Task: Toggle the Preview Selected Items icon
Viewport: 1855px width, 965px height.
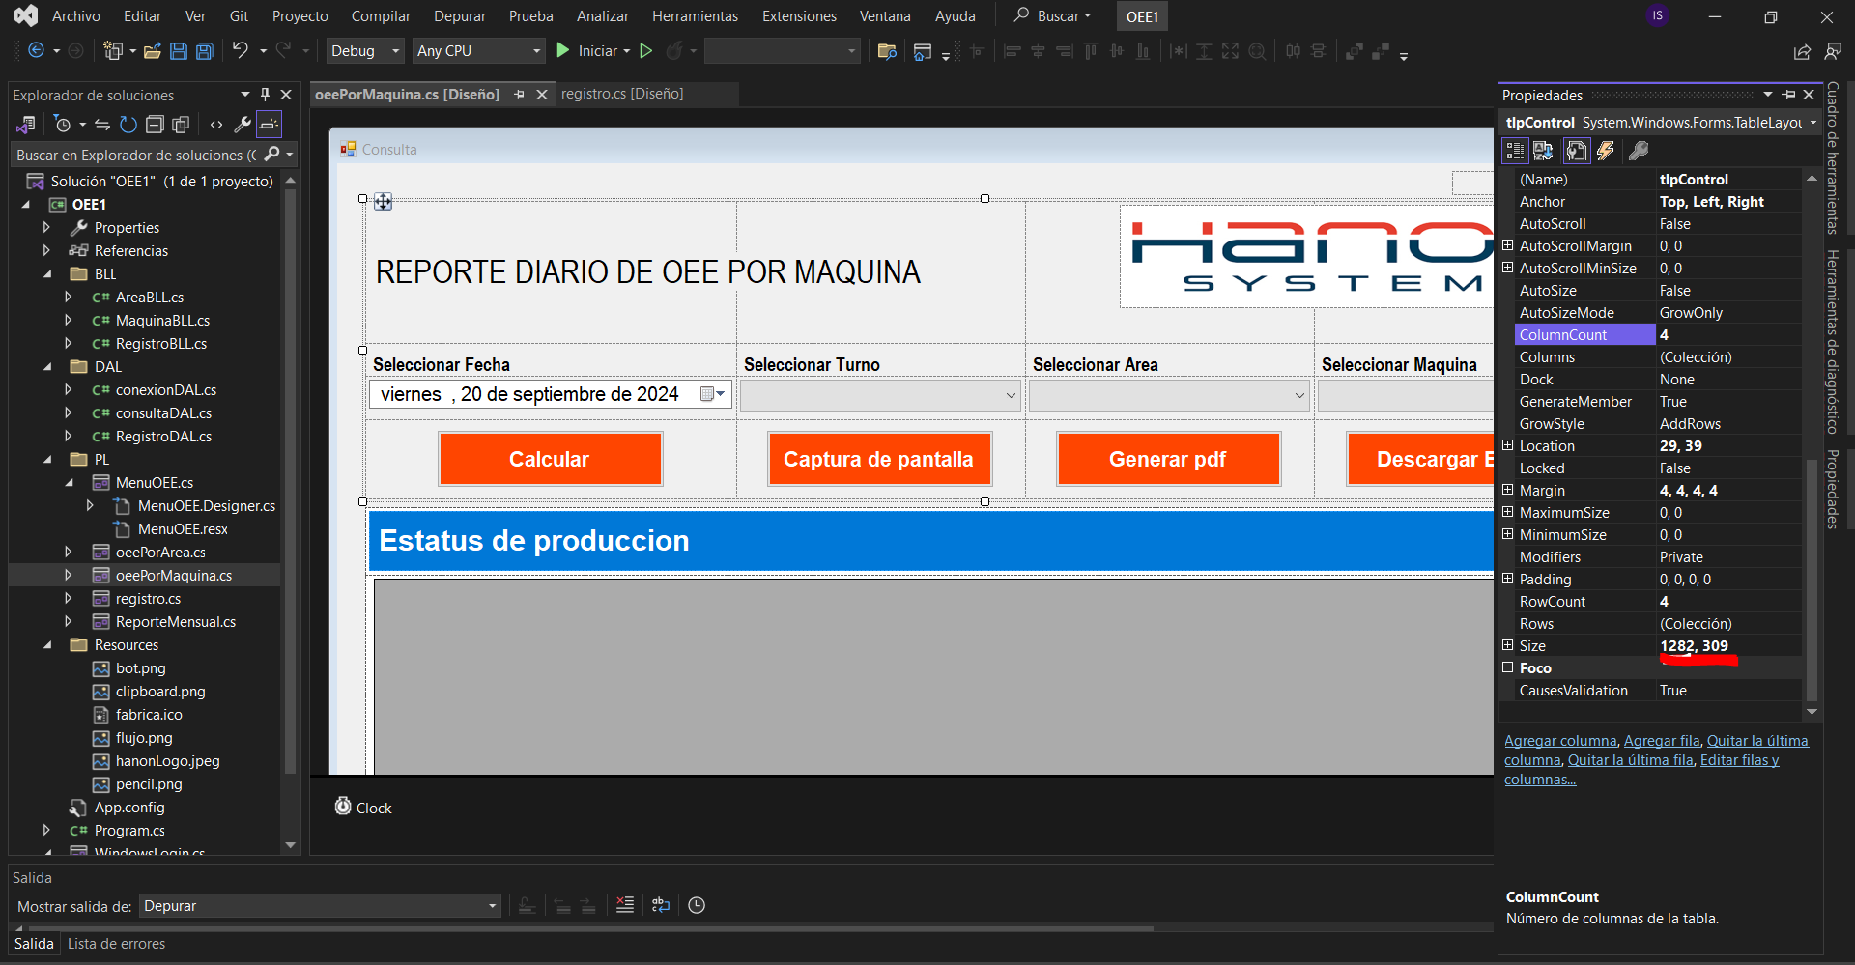Action: pyautogui.click(x=269, y=125)
